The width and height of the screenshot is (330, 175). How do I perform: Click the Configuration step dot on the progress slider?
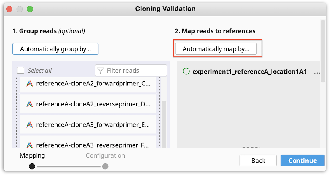(105, 166)
